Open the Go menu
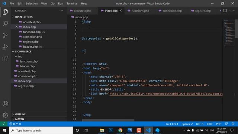This screenshot has height=134, width=238. [x=52, y=3]
